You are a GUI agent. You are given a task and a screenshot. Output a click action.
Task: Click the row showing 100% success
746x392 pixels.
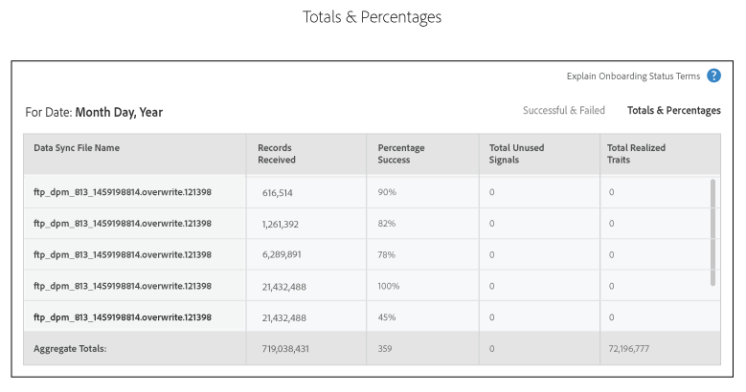coord(123,286)
